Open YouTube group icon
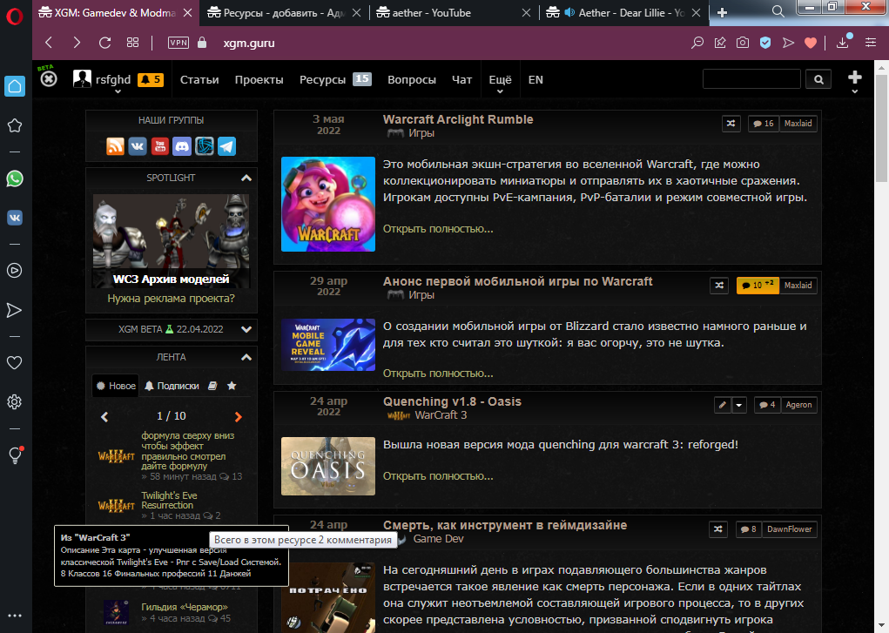 160,146
